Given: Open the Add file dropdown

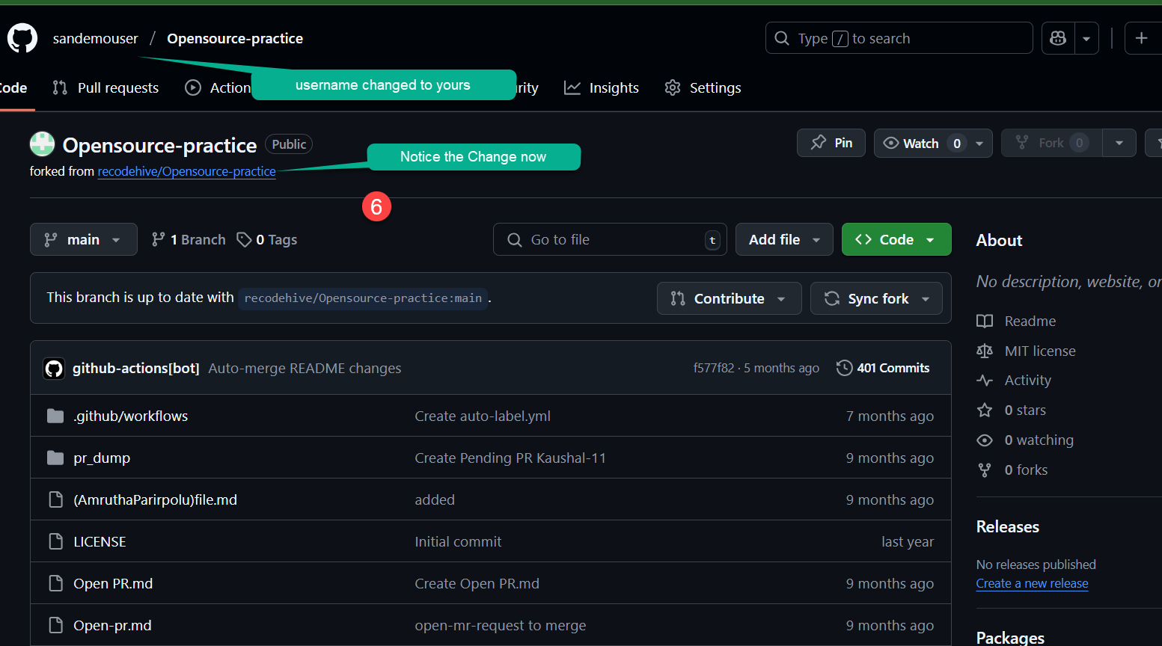Looking at the screenshot, I should (784, 239).
